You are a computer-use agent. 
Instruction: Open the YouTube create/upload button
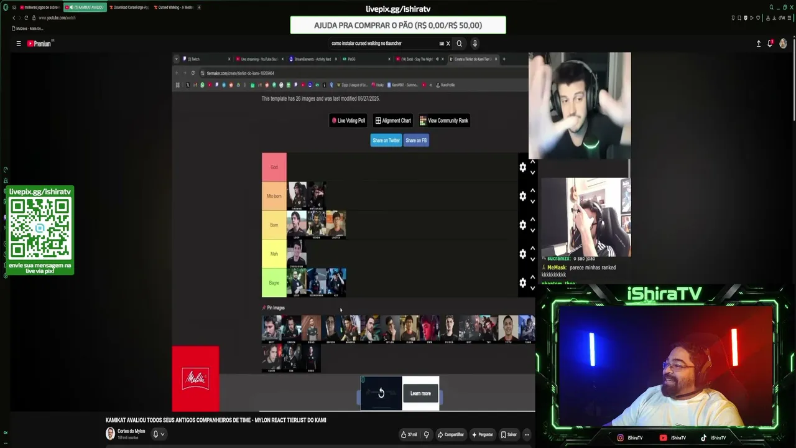point(759,44)
